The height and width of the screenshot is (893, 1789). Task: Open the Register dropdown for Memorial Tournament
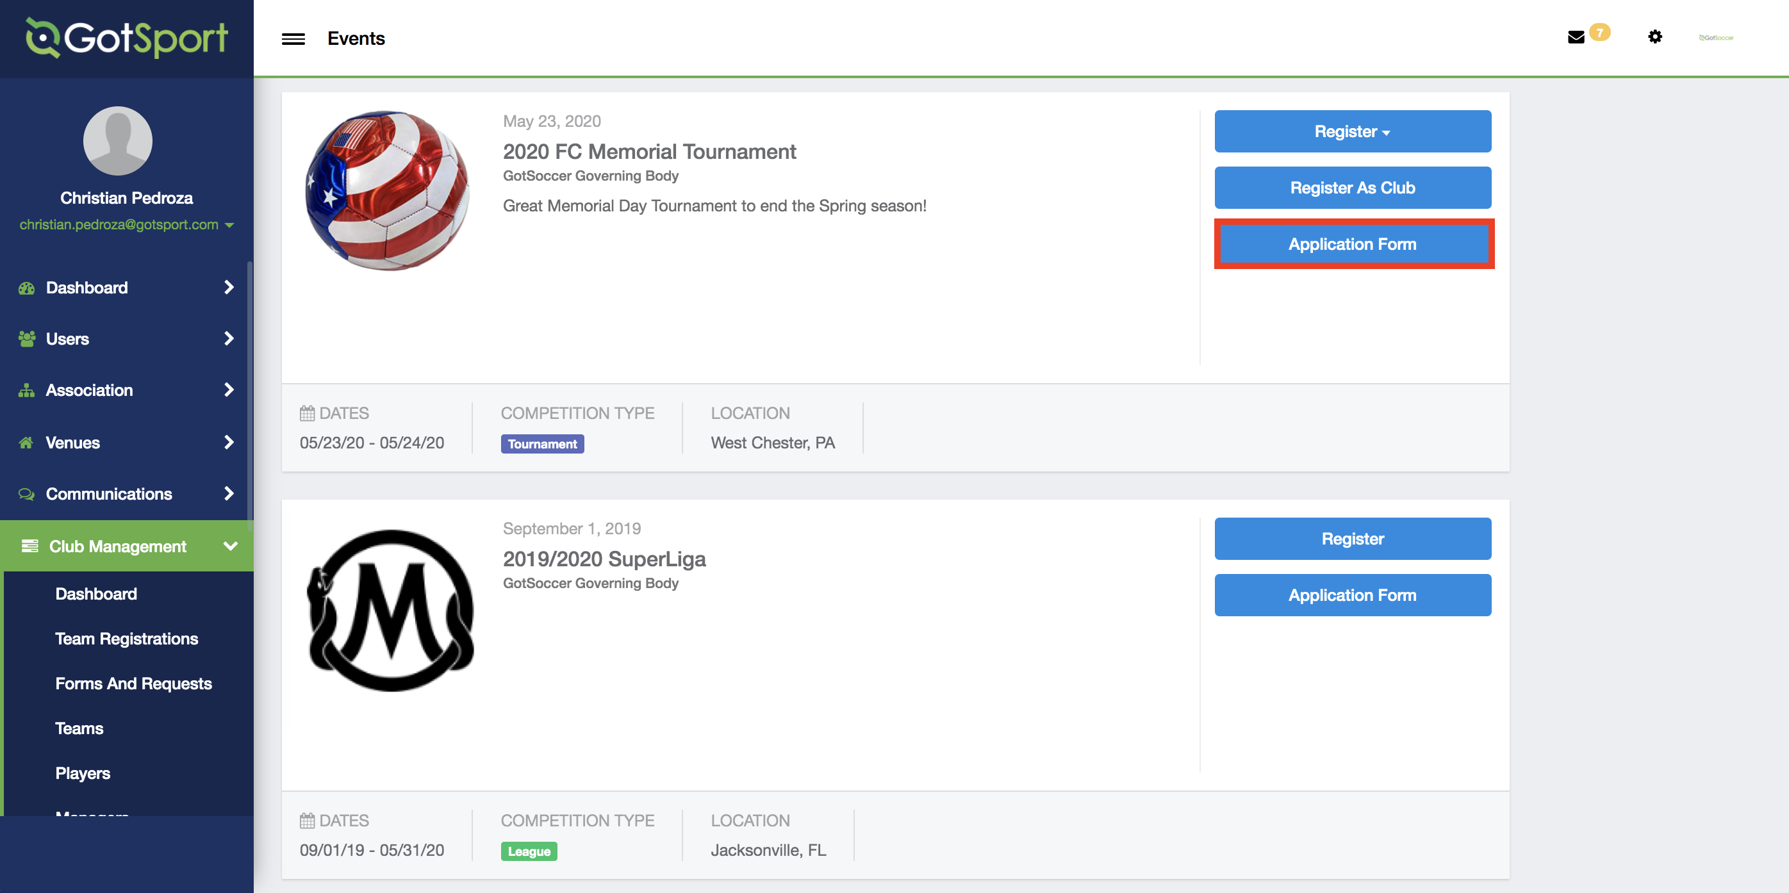click(x=1352, y=131)
